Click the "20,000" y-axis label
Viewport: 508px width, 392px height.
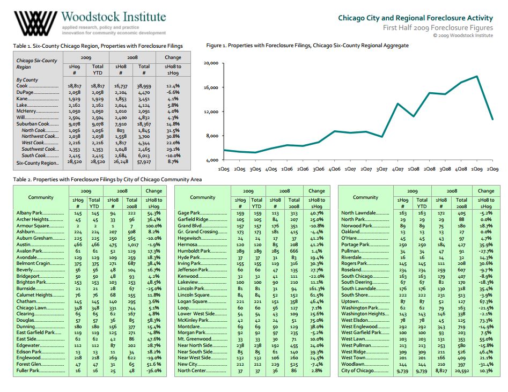211,63
